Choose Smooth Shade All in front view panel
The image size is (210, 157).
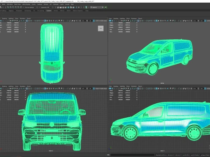(x=45, y=89)
